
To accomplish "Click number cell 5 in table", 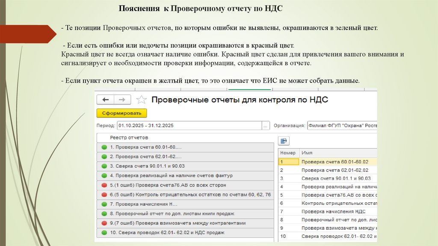I will coord(289,195).
